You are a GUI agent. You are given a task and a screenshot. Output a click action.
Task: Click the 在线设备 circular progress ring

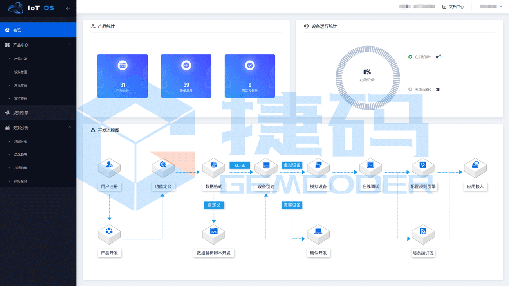pos(367,78)
